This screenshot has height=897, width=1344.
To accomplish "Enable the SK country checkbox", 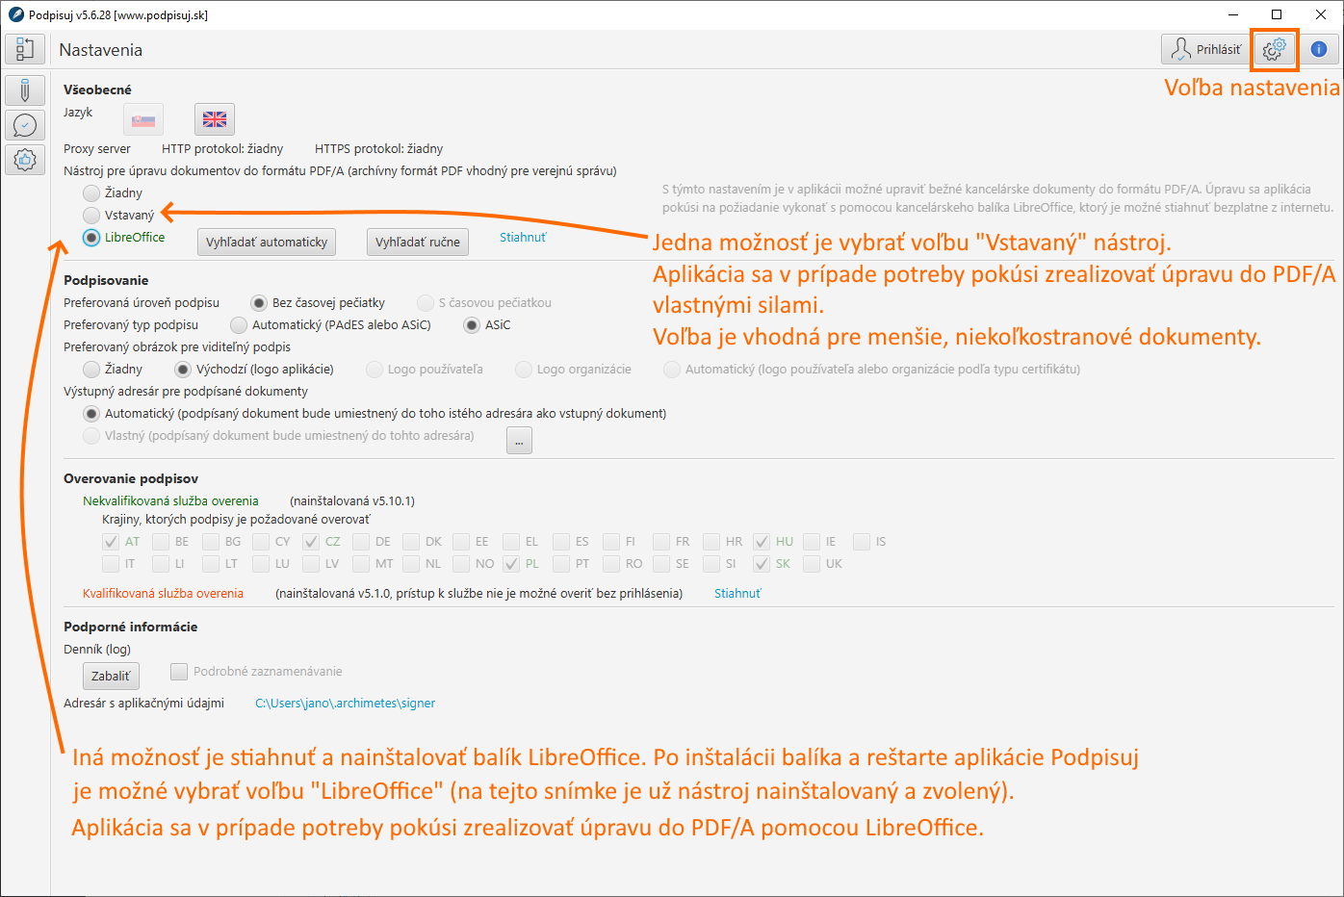I will coord(762,564).
